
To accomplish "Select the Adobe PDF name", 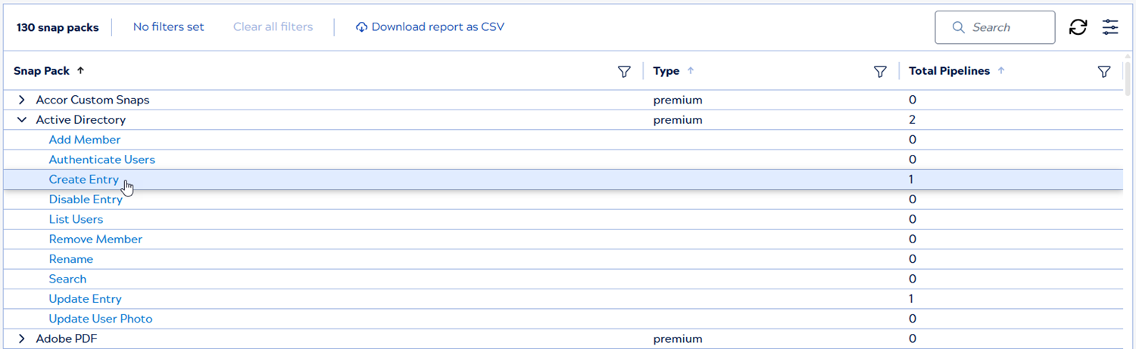I will click(x=67, y=339).
